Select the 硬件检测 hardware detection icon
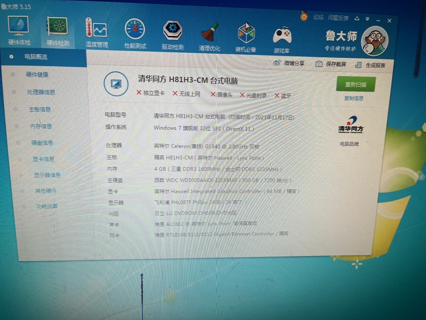Screen dimensions: 426x320 pyautogui.click(x=58, y=31)
